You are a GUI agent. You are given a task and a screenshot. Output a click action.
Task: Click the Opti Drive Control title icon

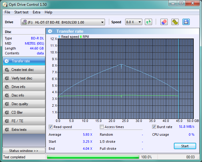pyautogui.click(x=5, y=5)
